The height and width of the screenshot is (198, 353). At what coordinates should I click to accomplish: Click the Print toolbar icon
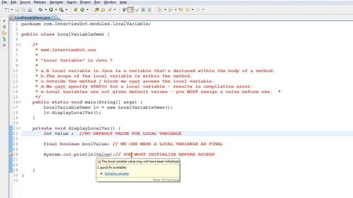pyautogui.click(x=30, y=10)
